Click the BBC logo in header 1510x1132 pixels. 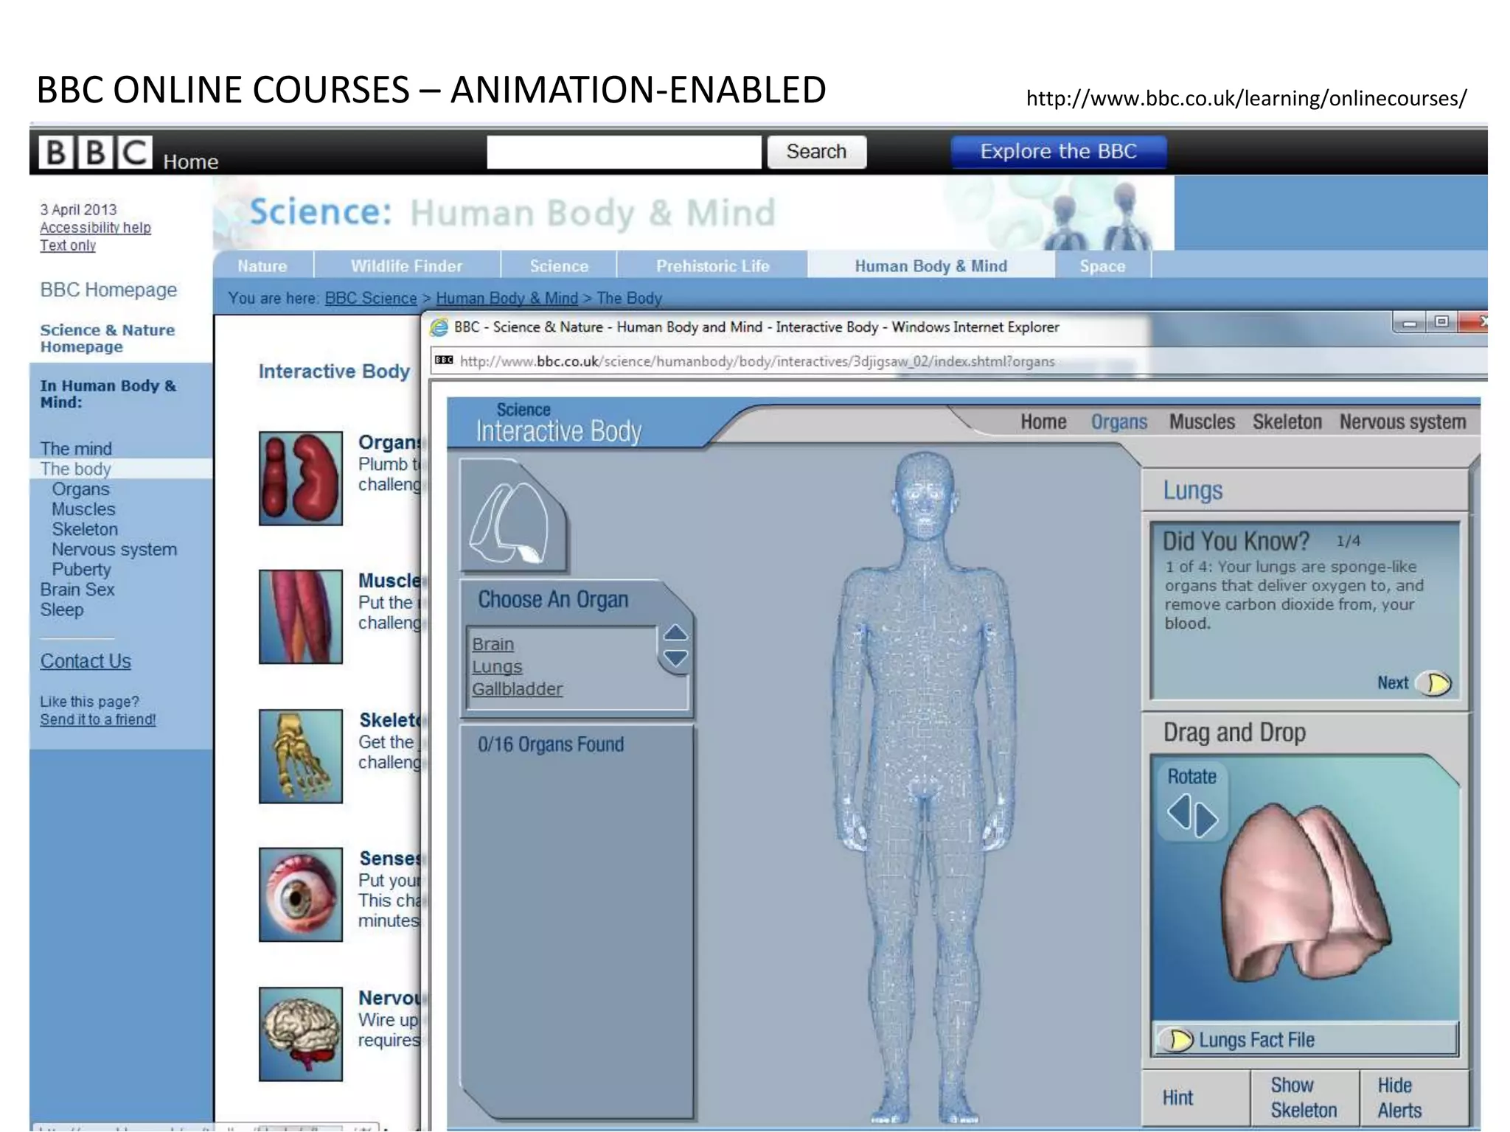pyautogui.click(x=96, y=153)
